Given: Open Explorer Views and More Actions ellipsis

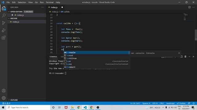Looking at the screenshot, I should pos(42,7).
